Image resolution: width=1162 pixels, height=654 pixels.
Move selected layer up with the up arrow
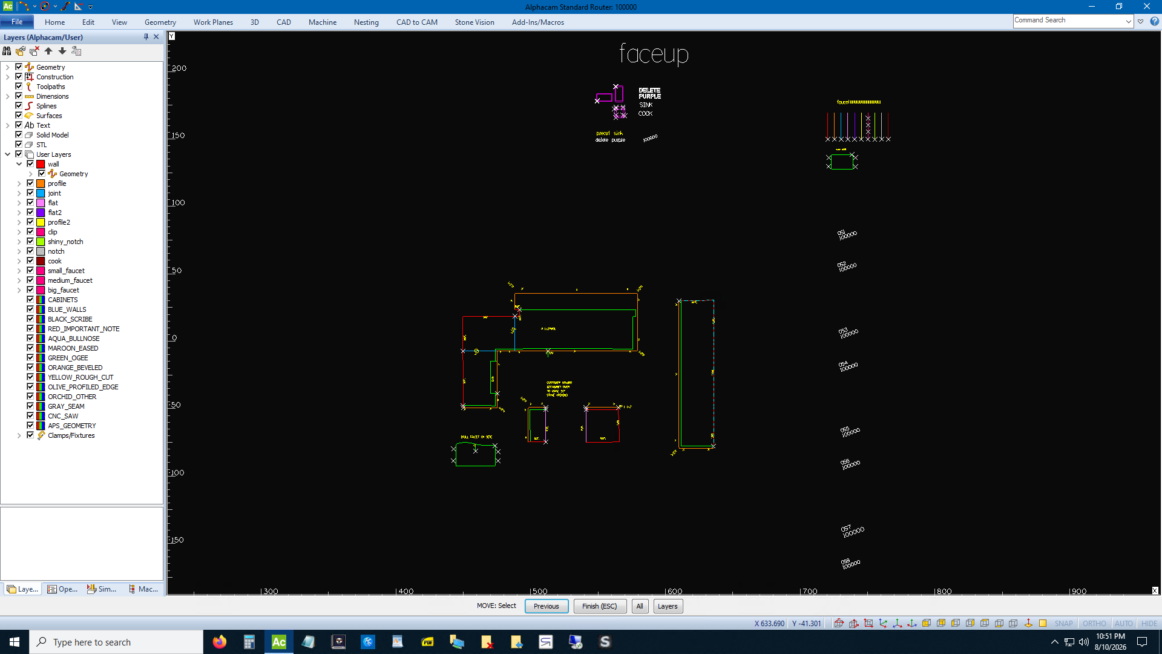[x=48, y=51]
